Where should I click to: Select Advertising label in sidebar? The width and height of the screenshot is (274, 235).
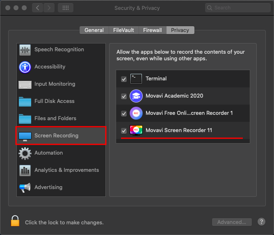pos(48,187)
